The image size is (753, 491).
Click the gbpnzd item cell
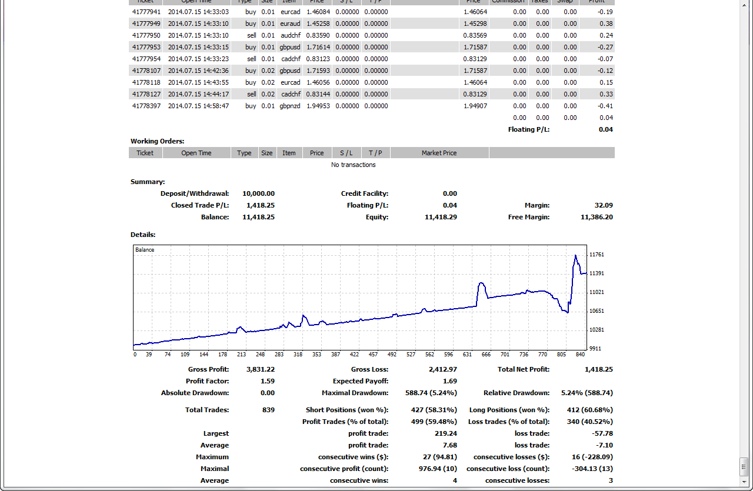(x=290, y=106)
